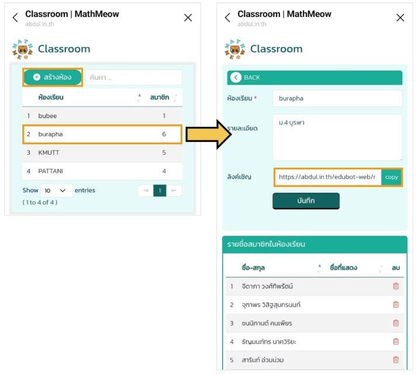Select page 1 in pagination

[160, 190]
